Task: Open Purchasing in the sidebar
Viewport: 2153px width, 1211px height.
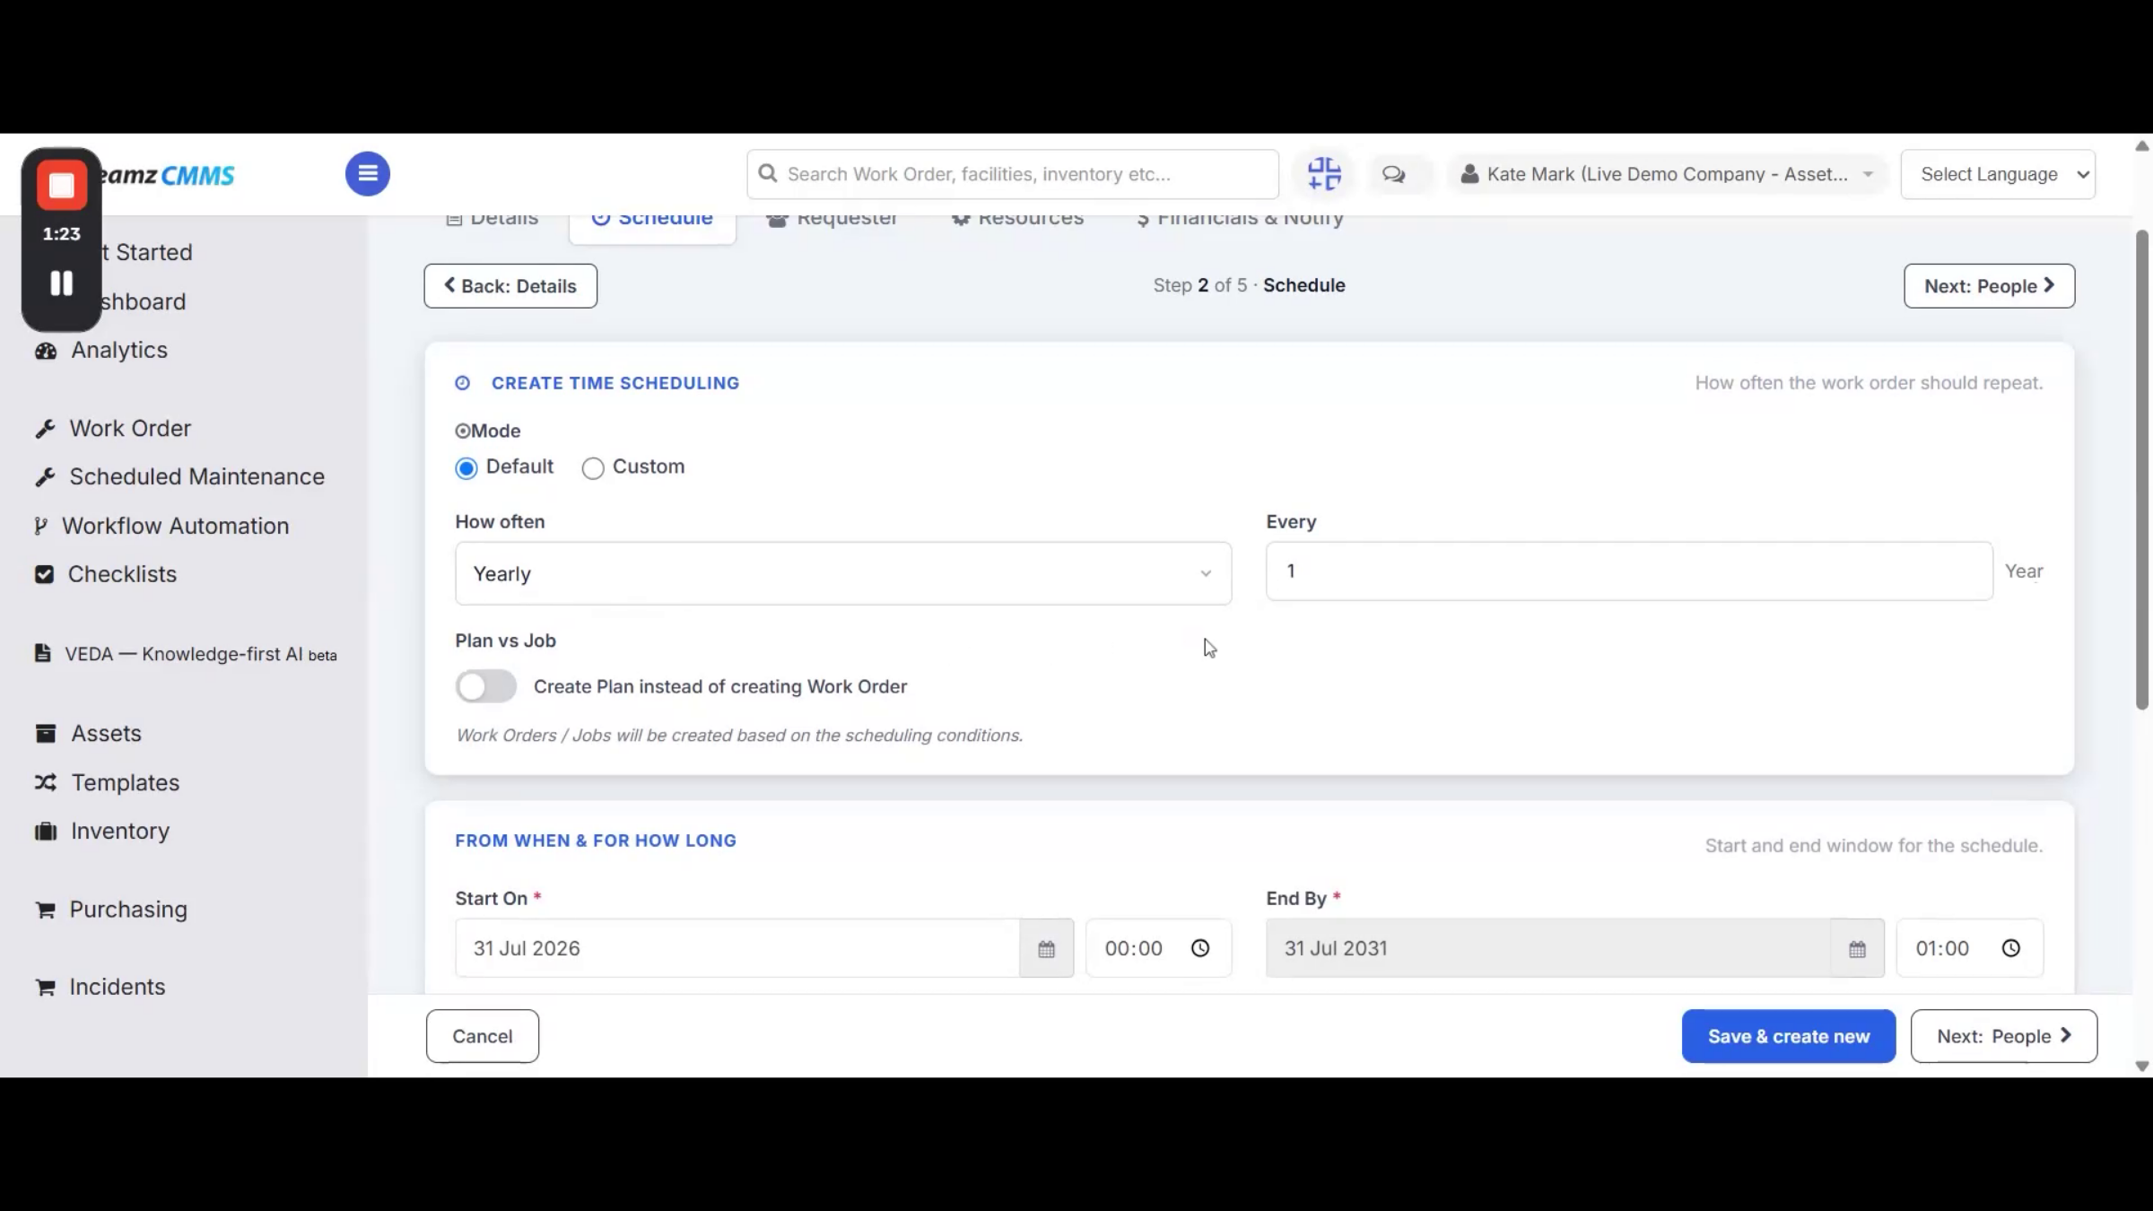Action: point(128,910)
